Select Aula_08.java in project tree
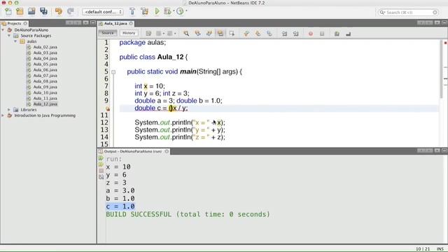 point(45,81)
